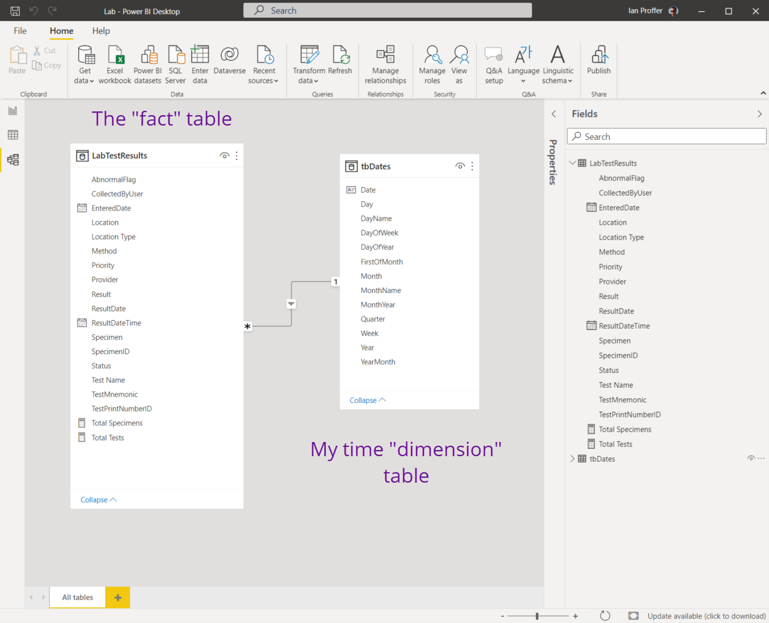Switch to Data view in left sidebar

coord(13,135)
